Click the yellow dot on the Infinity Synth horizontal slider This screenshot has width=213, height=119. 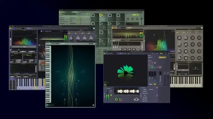(x=19, y=49)
